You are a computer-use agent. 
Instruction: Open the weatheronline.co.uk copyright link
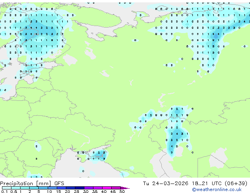pyautogui.click(x=217, y=190)
